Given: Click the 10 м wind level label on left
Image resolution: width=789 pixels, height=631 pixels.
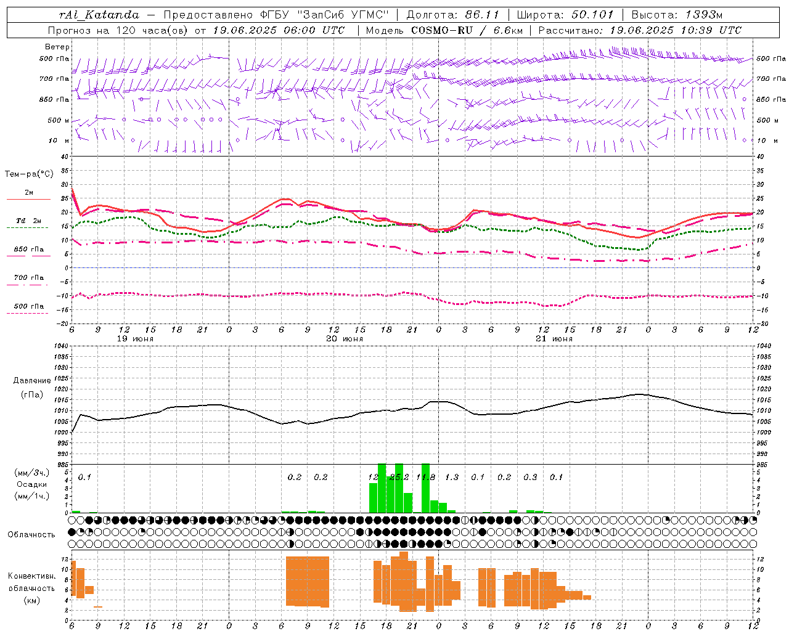Looking at the screenshot, I should [59, 140].
